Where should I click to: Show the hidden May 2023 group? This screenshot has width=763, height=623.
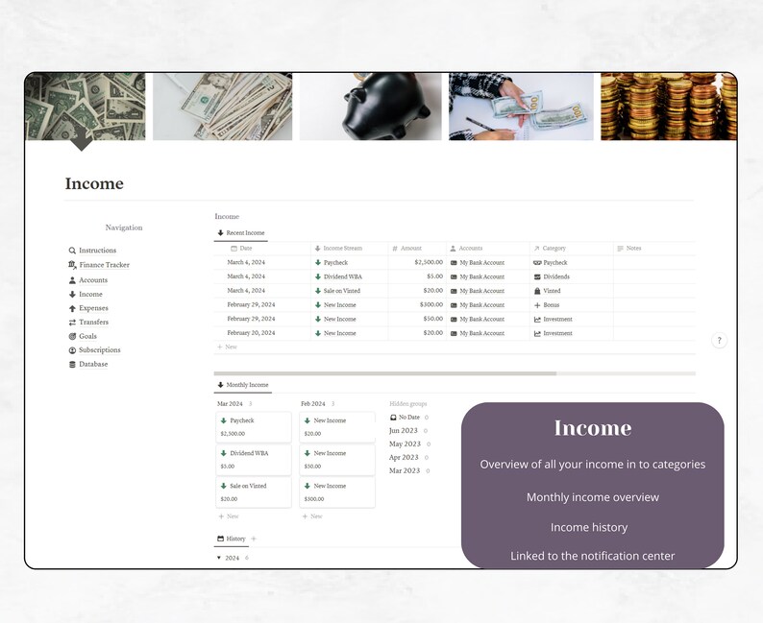coord(405,444)
